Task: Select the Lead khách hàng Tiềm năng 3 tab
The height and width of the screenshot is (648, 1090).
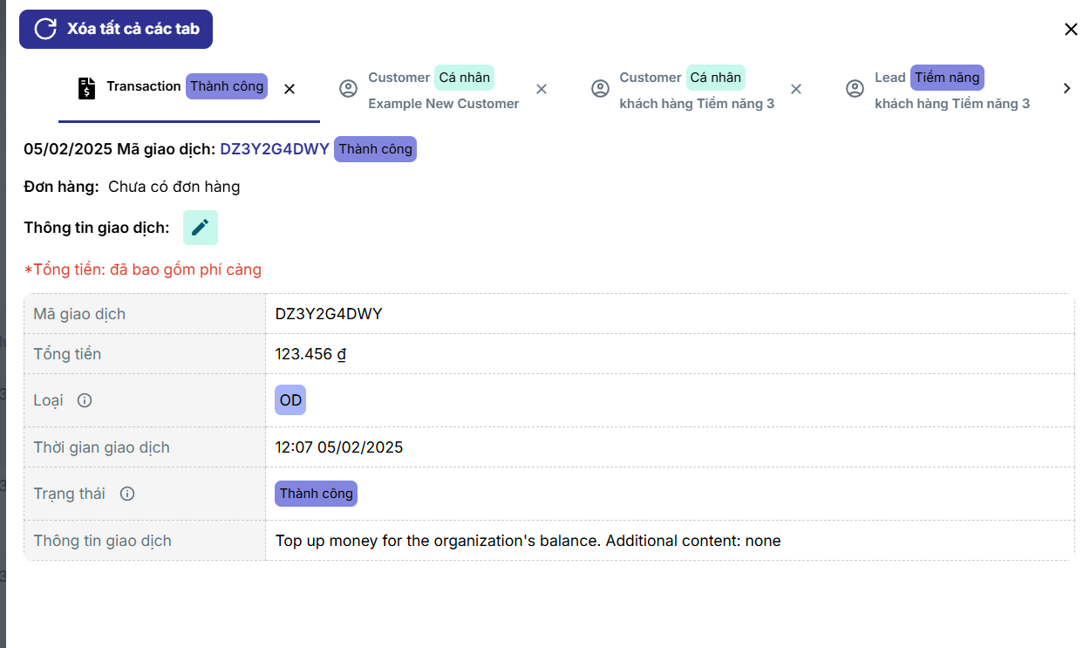Action: tap(951, 90)
